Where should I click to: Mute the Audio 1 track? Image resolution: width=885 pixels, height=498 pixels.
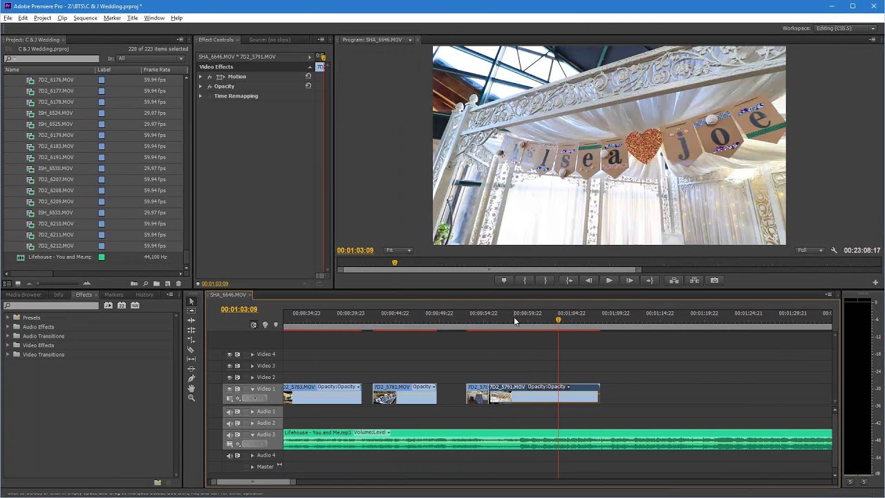click(x=230, y=412)
